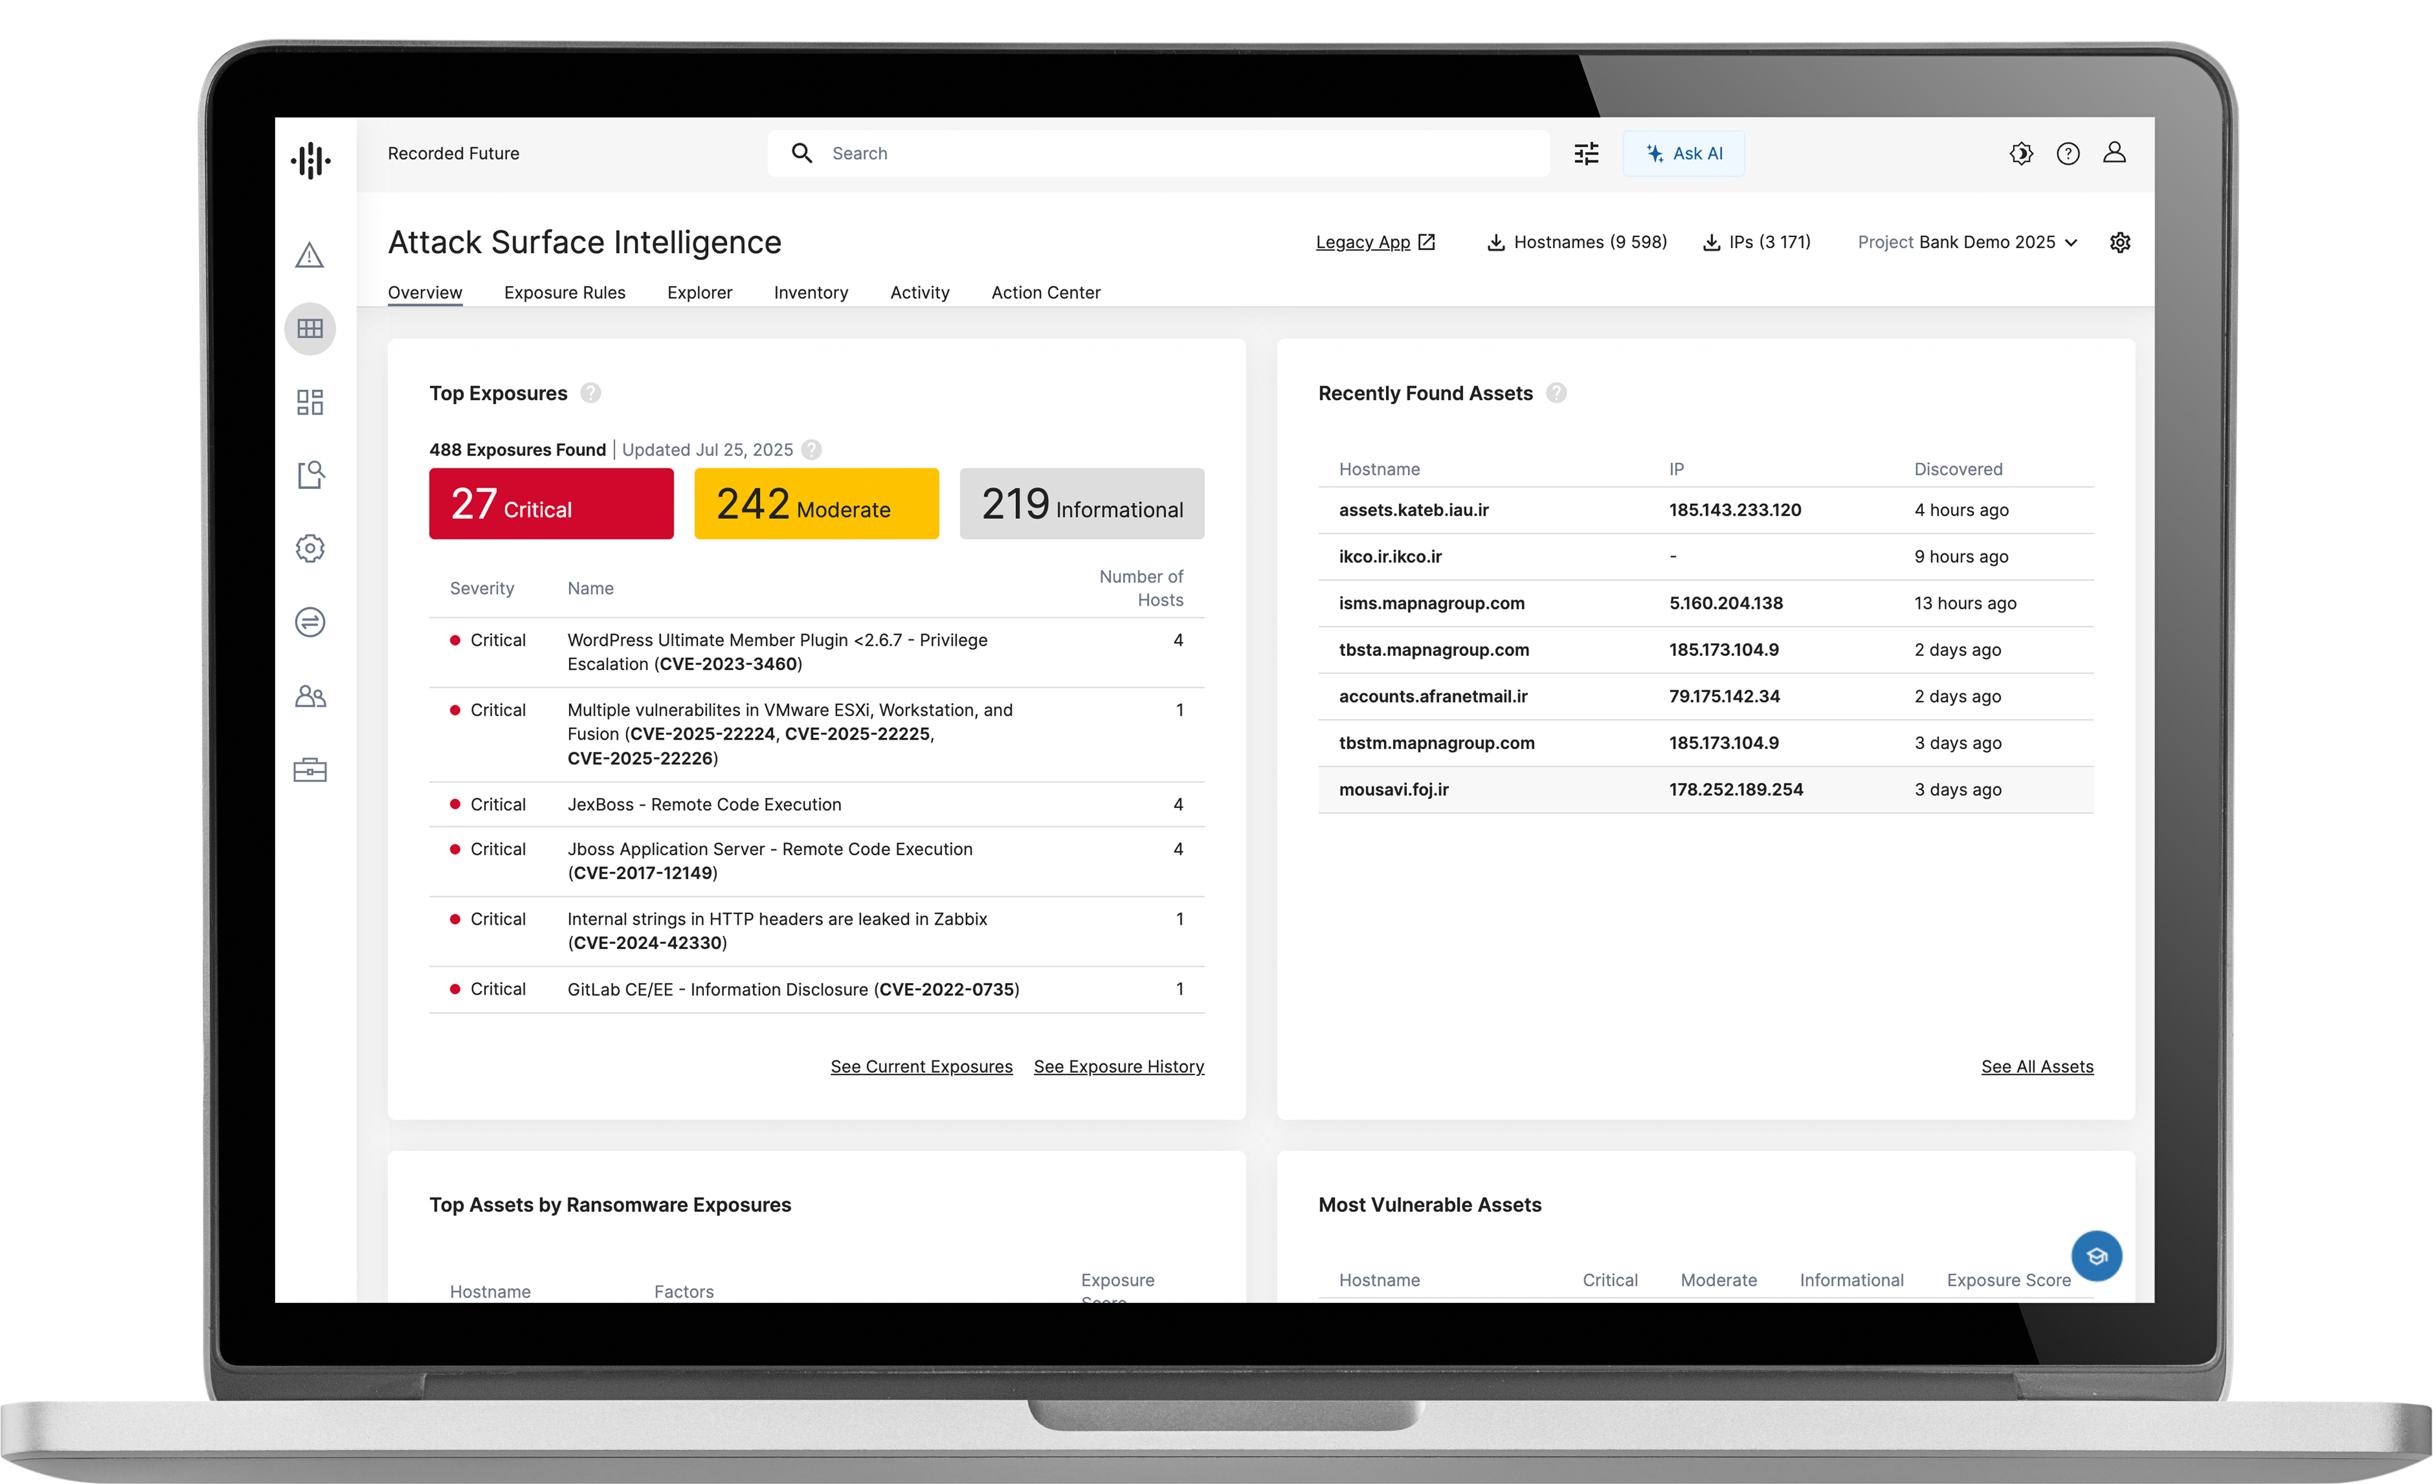Click hostname tbsta.mapnagroup.com
Image resolution: width=2433 pixels, height=1484 pixels.
tap(1434, 650)
